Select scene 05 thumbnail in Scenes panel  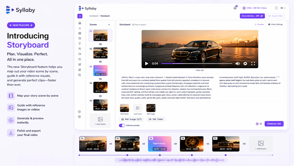coord(100,105)
